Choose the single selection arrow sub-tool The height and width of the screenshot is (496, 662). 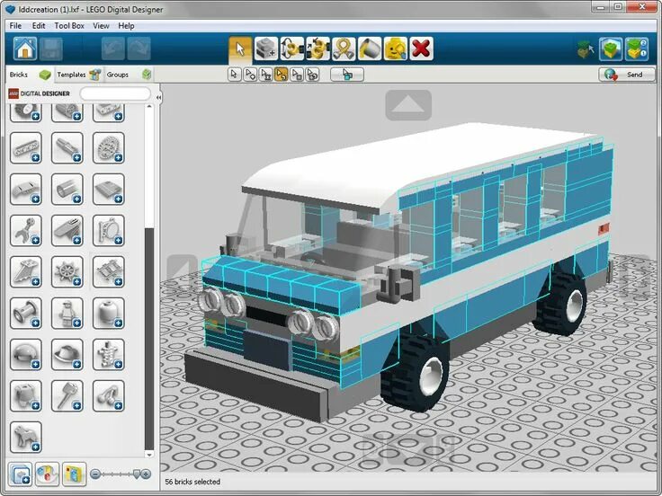[235, 75]
